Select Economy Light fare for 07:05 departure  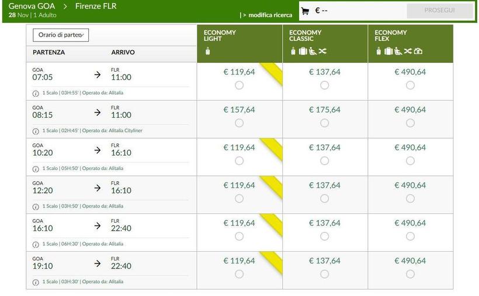coord(239,85)
